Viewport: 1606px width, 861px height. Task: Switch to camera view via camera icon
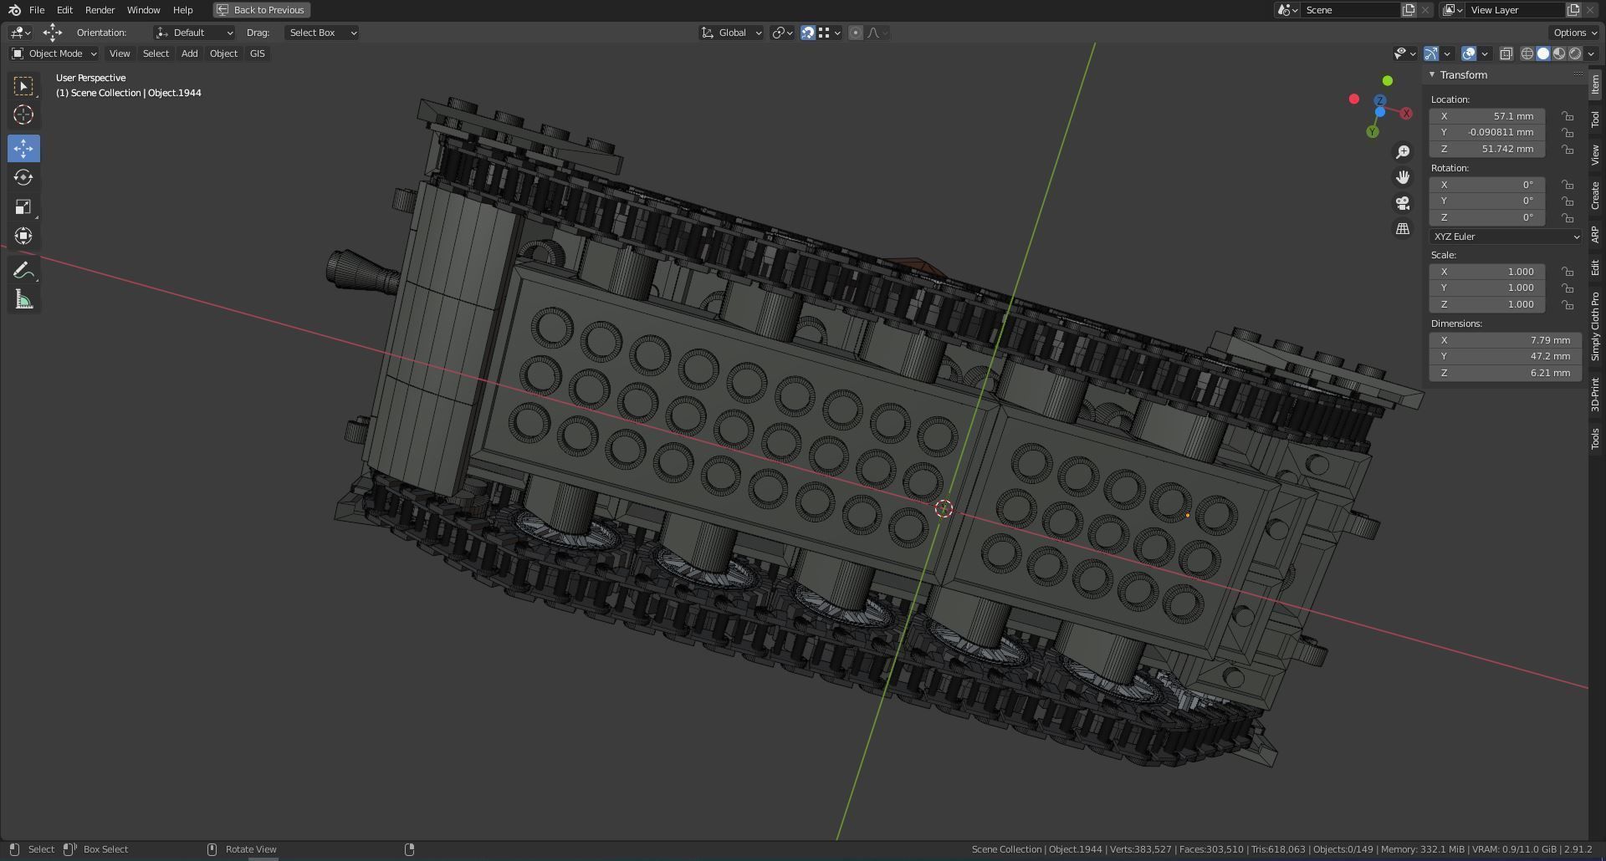tap(1404, 202)
